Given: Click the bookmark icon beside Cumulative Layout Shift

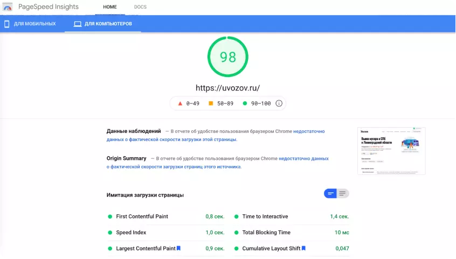Looking at the screenshot, I should [x=303, y=248].
